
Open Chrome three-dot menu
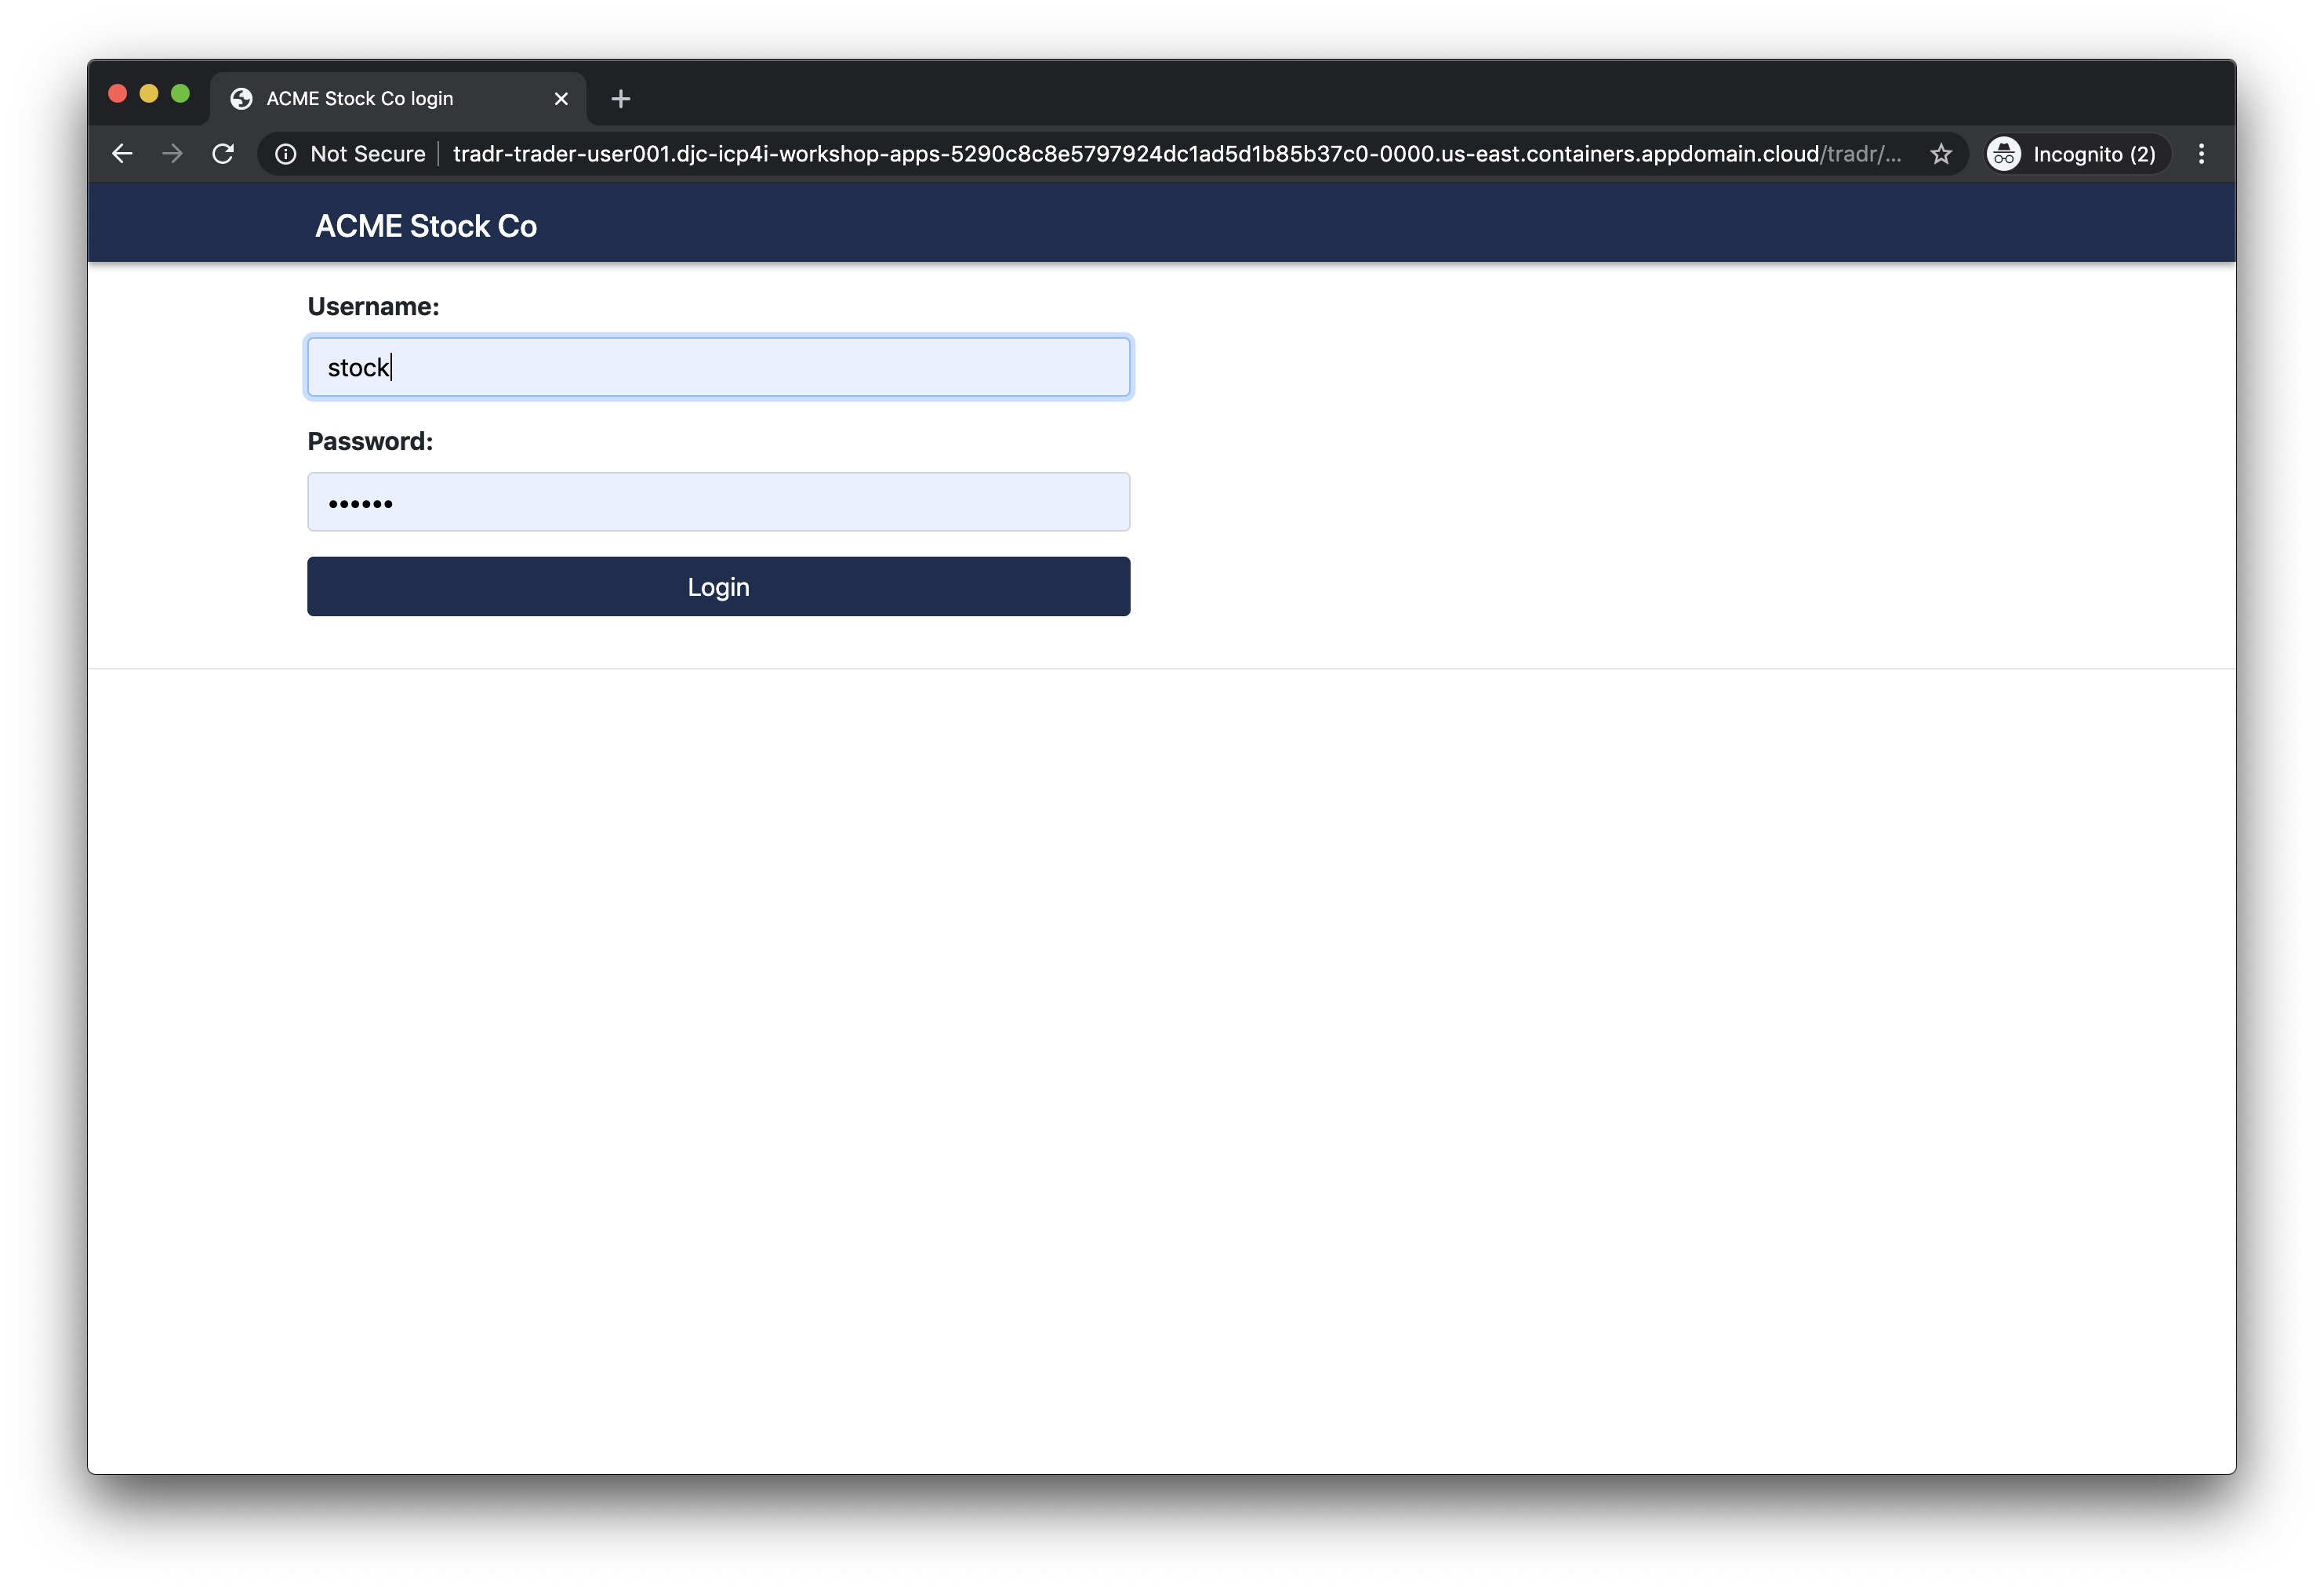click(x=2201, y=154)
